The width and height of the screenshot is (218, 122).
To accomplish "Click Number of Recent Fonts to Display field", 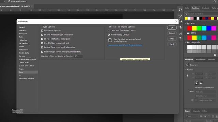I will pos(78,56).
